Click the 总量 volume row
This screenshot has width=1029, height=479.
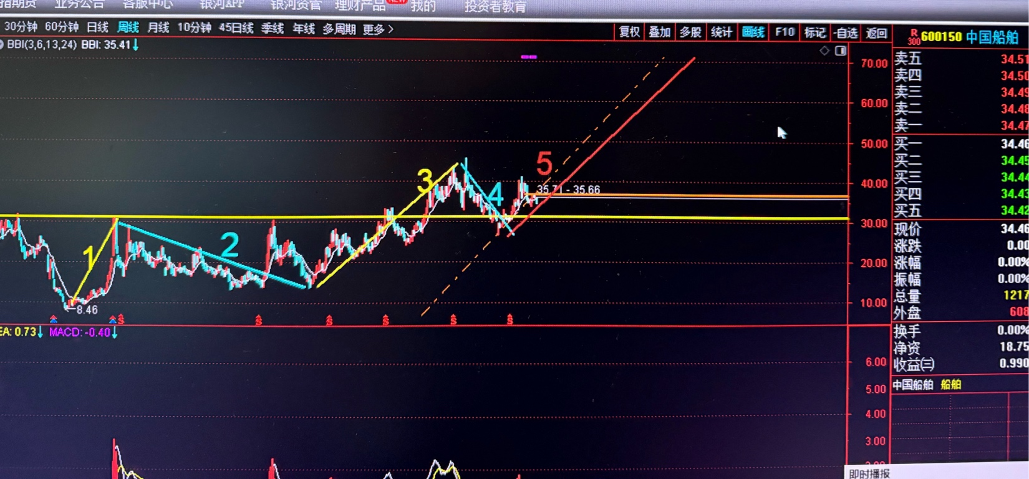click(x=960, y=296)
